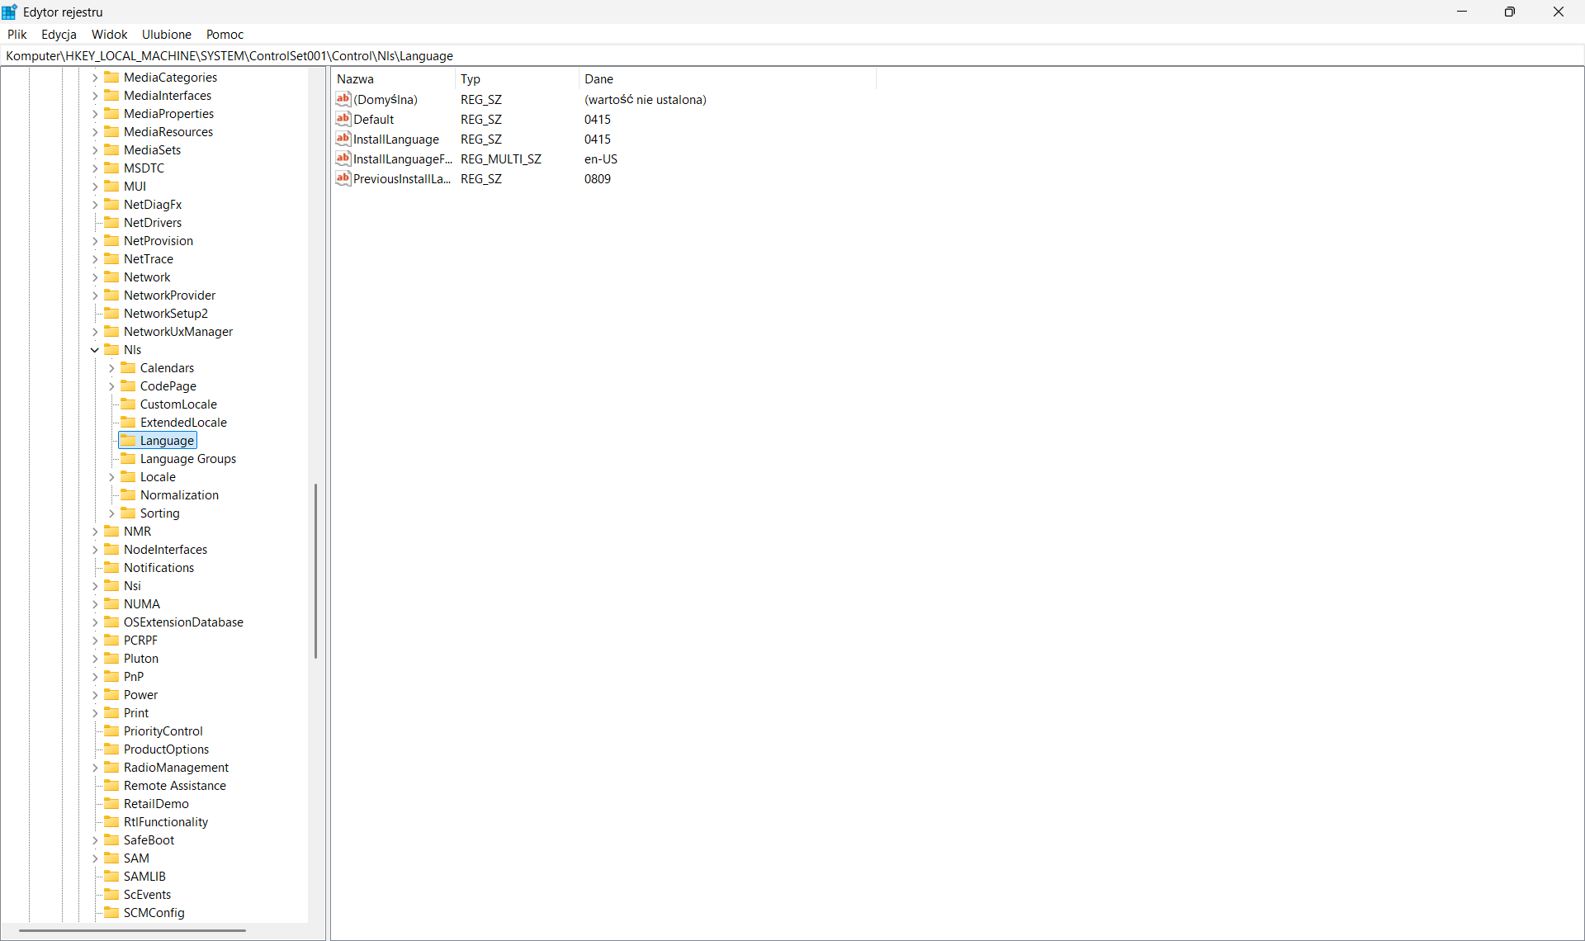Click the ProductOptions folder icon
The width and height of the screenshot is (1585, 941).
pyautogui.click(x=111, y=749)
